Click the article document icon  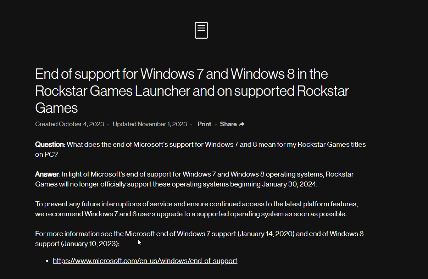(201, 30)
